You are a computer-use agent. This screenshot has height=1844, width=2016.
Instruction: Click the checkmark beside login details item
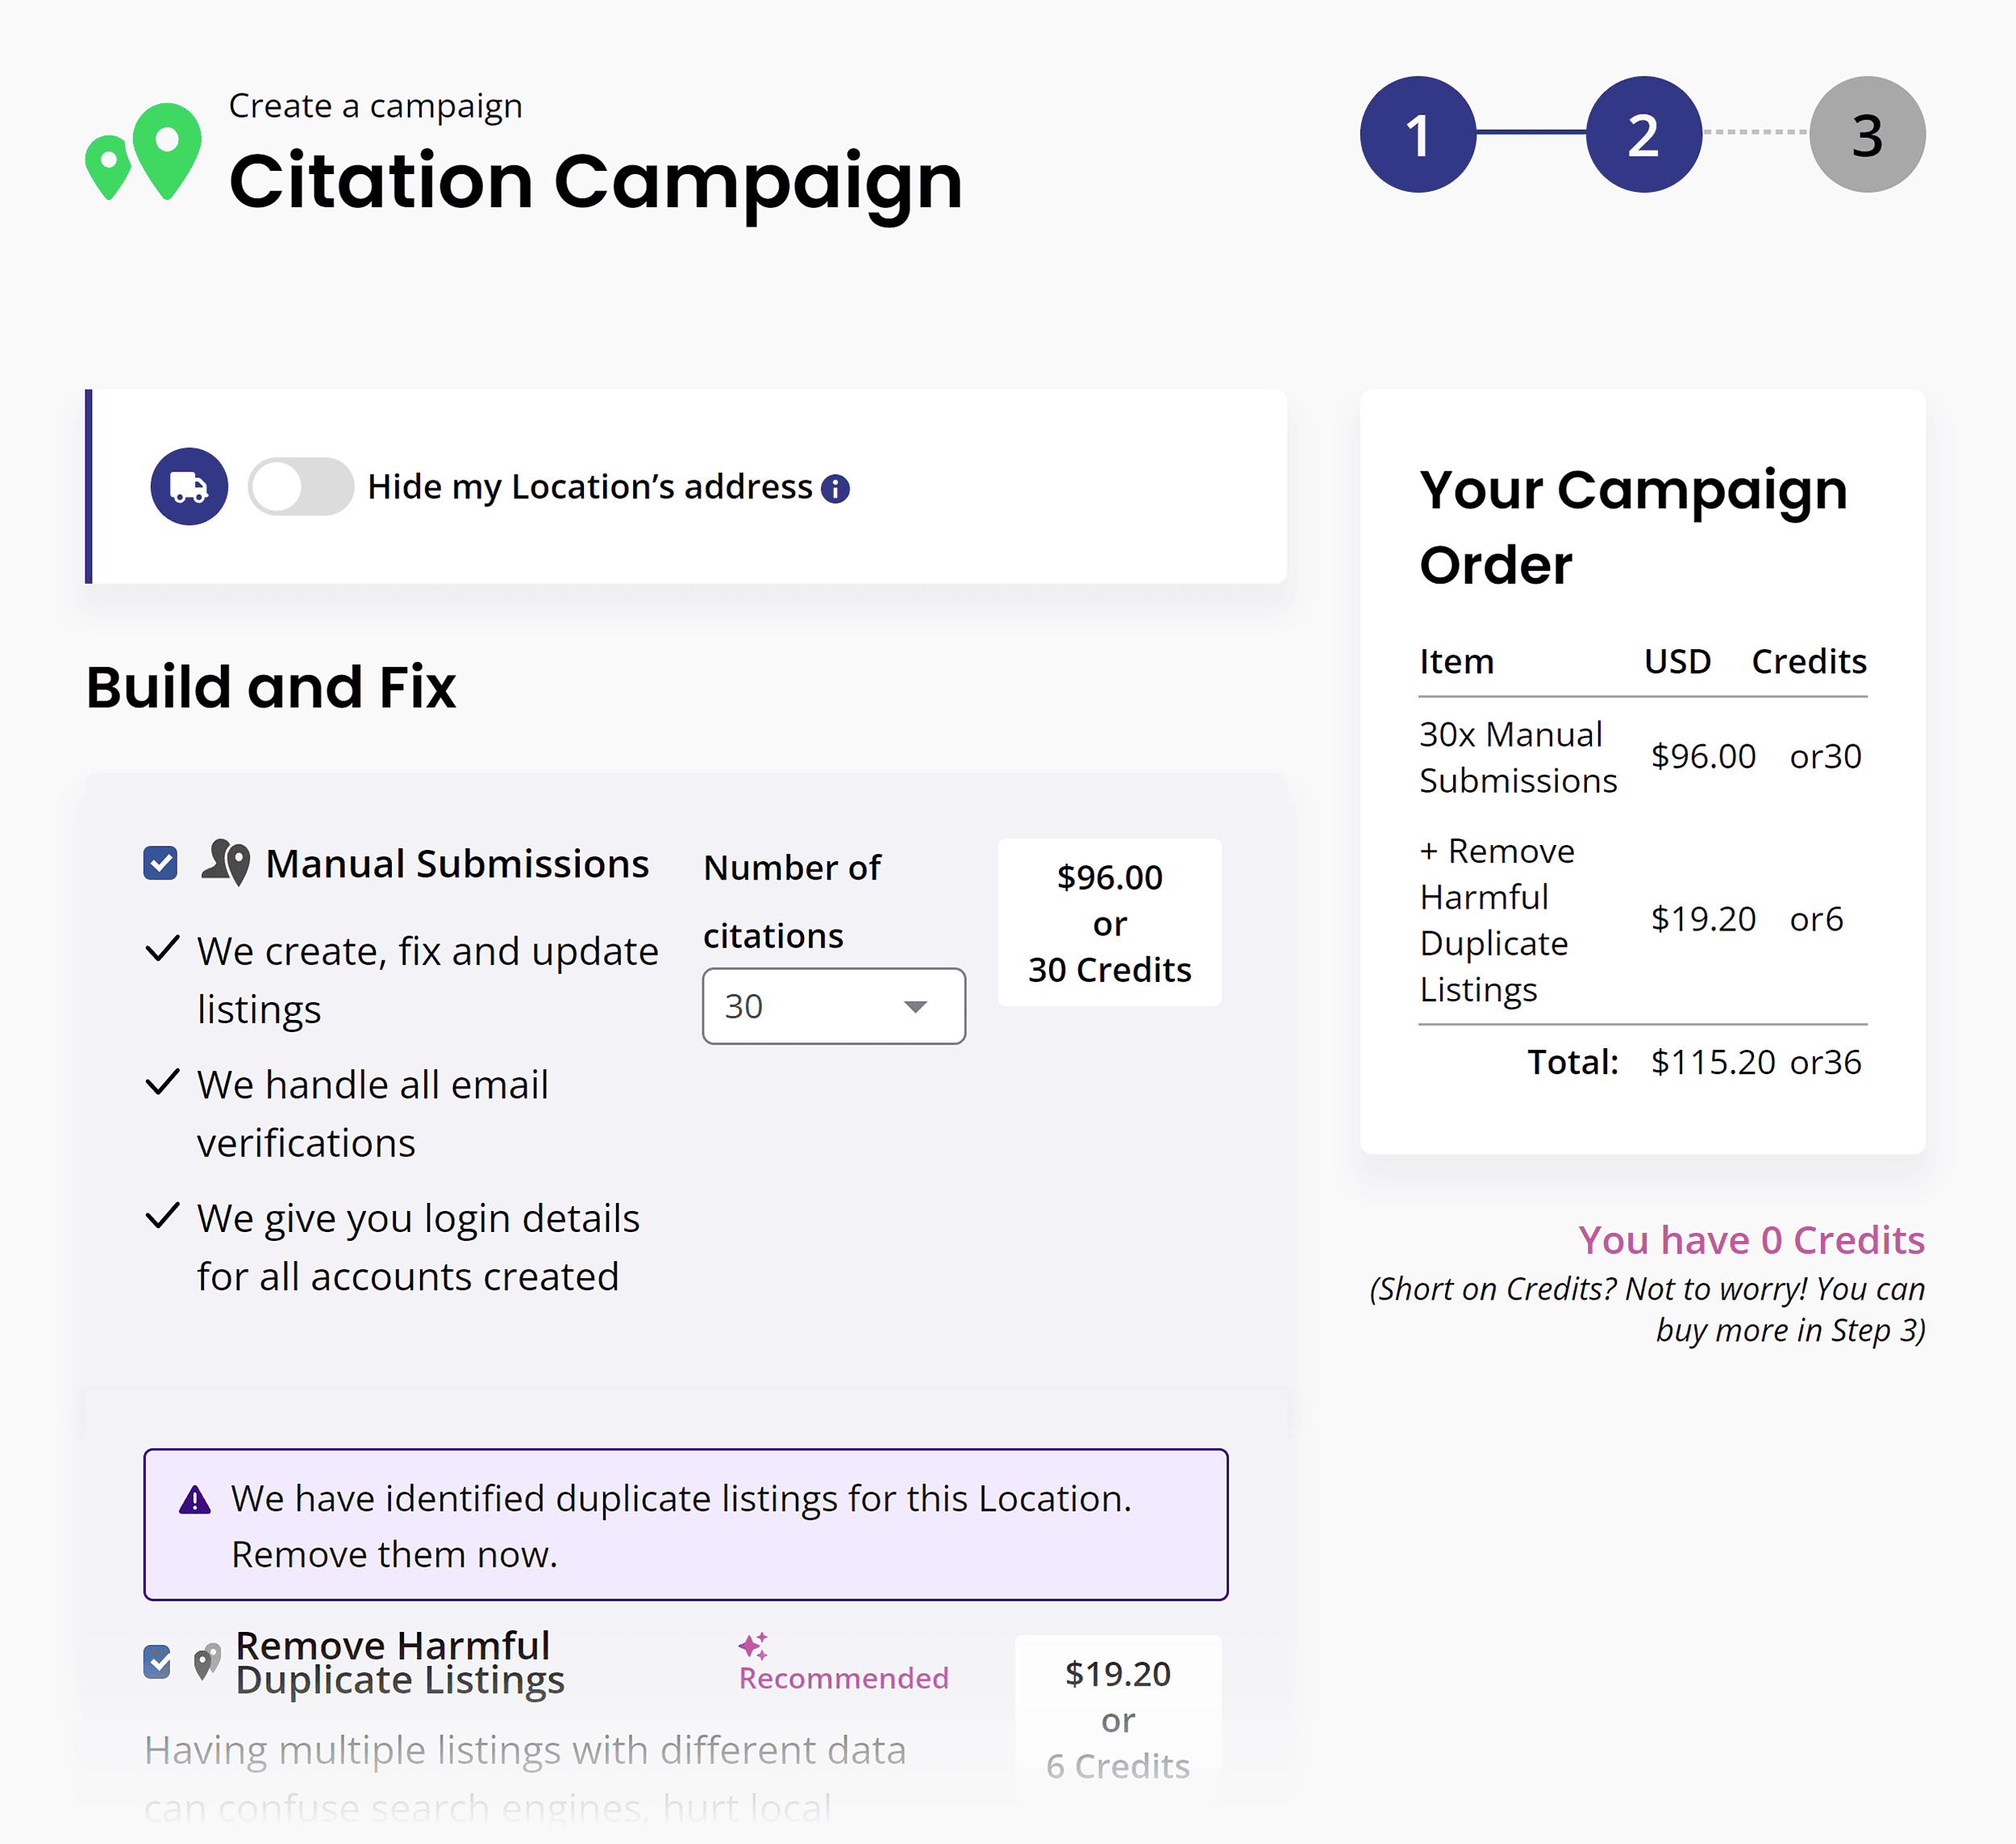click(x=163, y=1218)
